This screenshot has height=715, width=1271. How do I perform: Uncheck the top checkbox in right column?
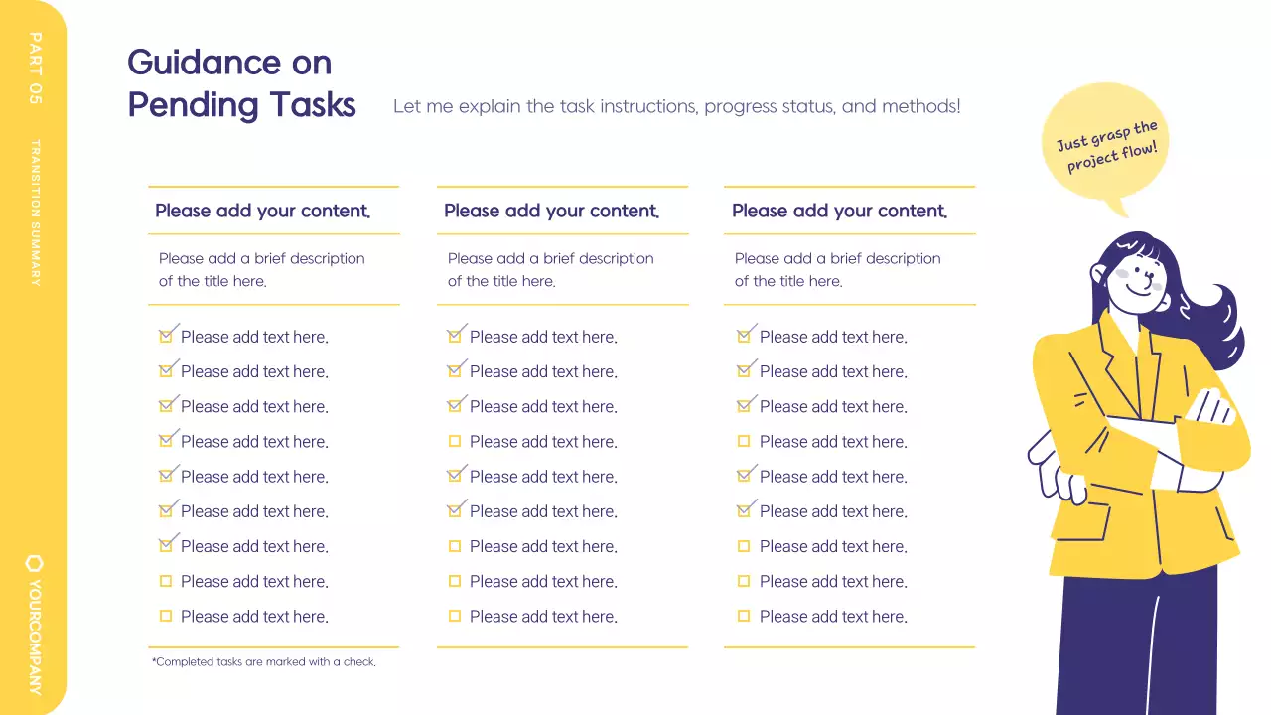point(744,337)
